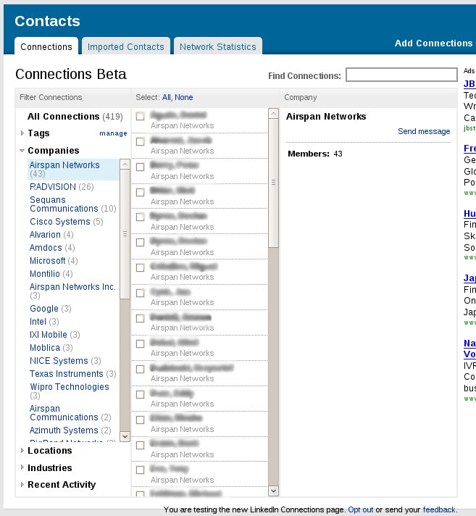
Task: Filter by Alvarion company
Action: point(51,235)
